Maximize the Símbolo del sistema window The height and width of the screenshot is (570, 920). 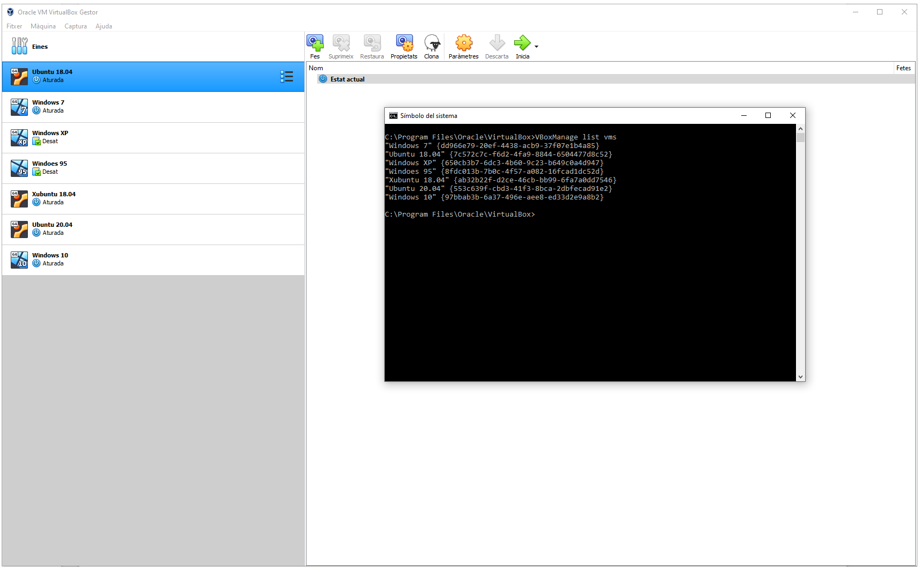point(768,116)
